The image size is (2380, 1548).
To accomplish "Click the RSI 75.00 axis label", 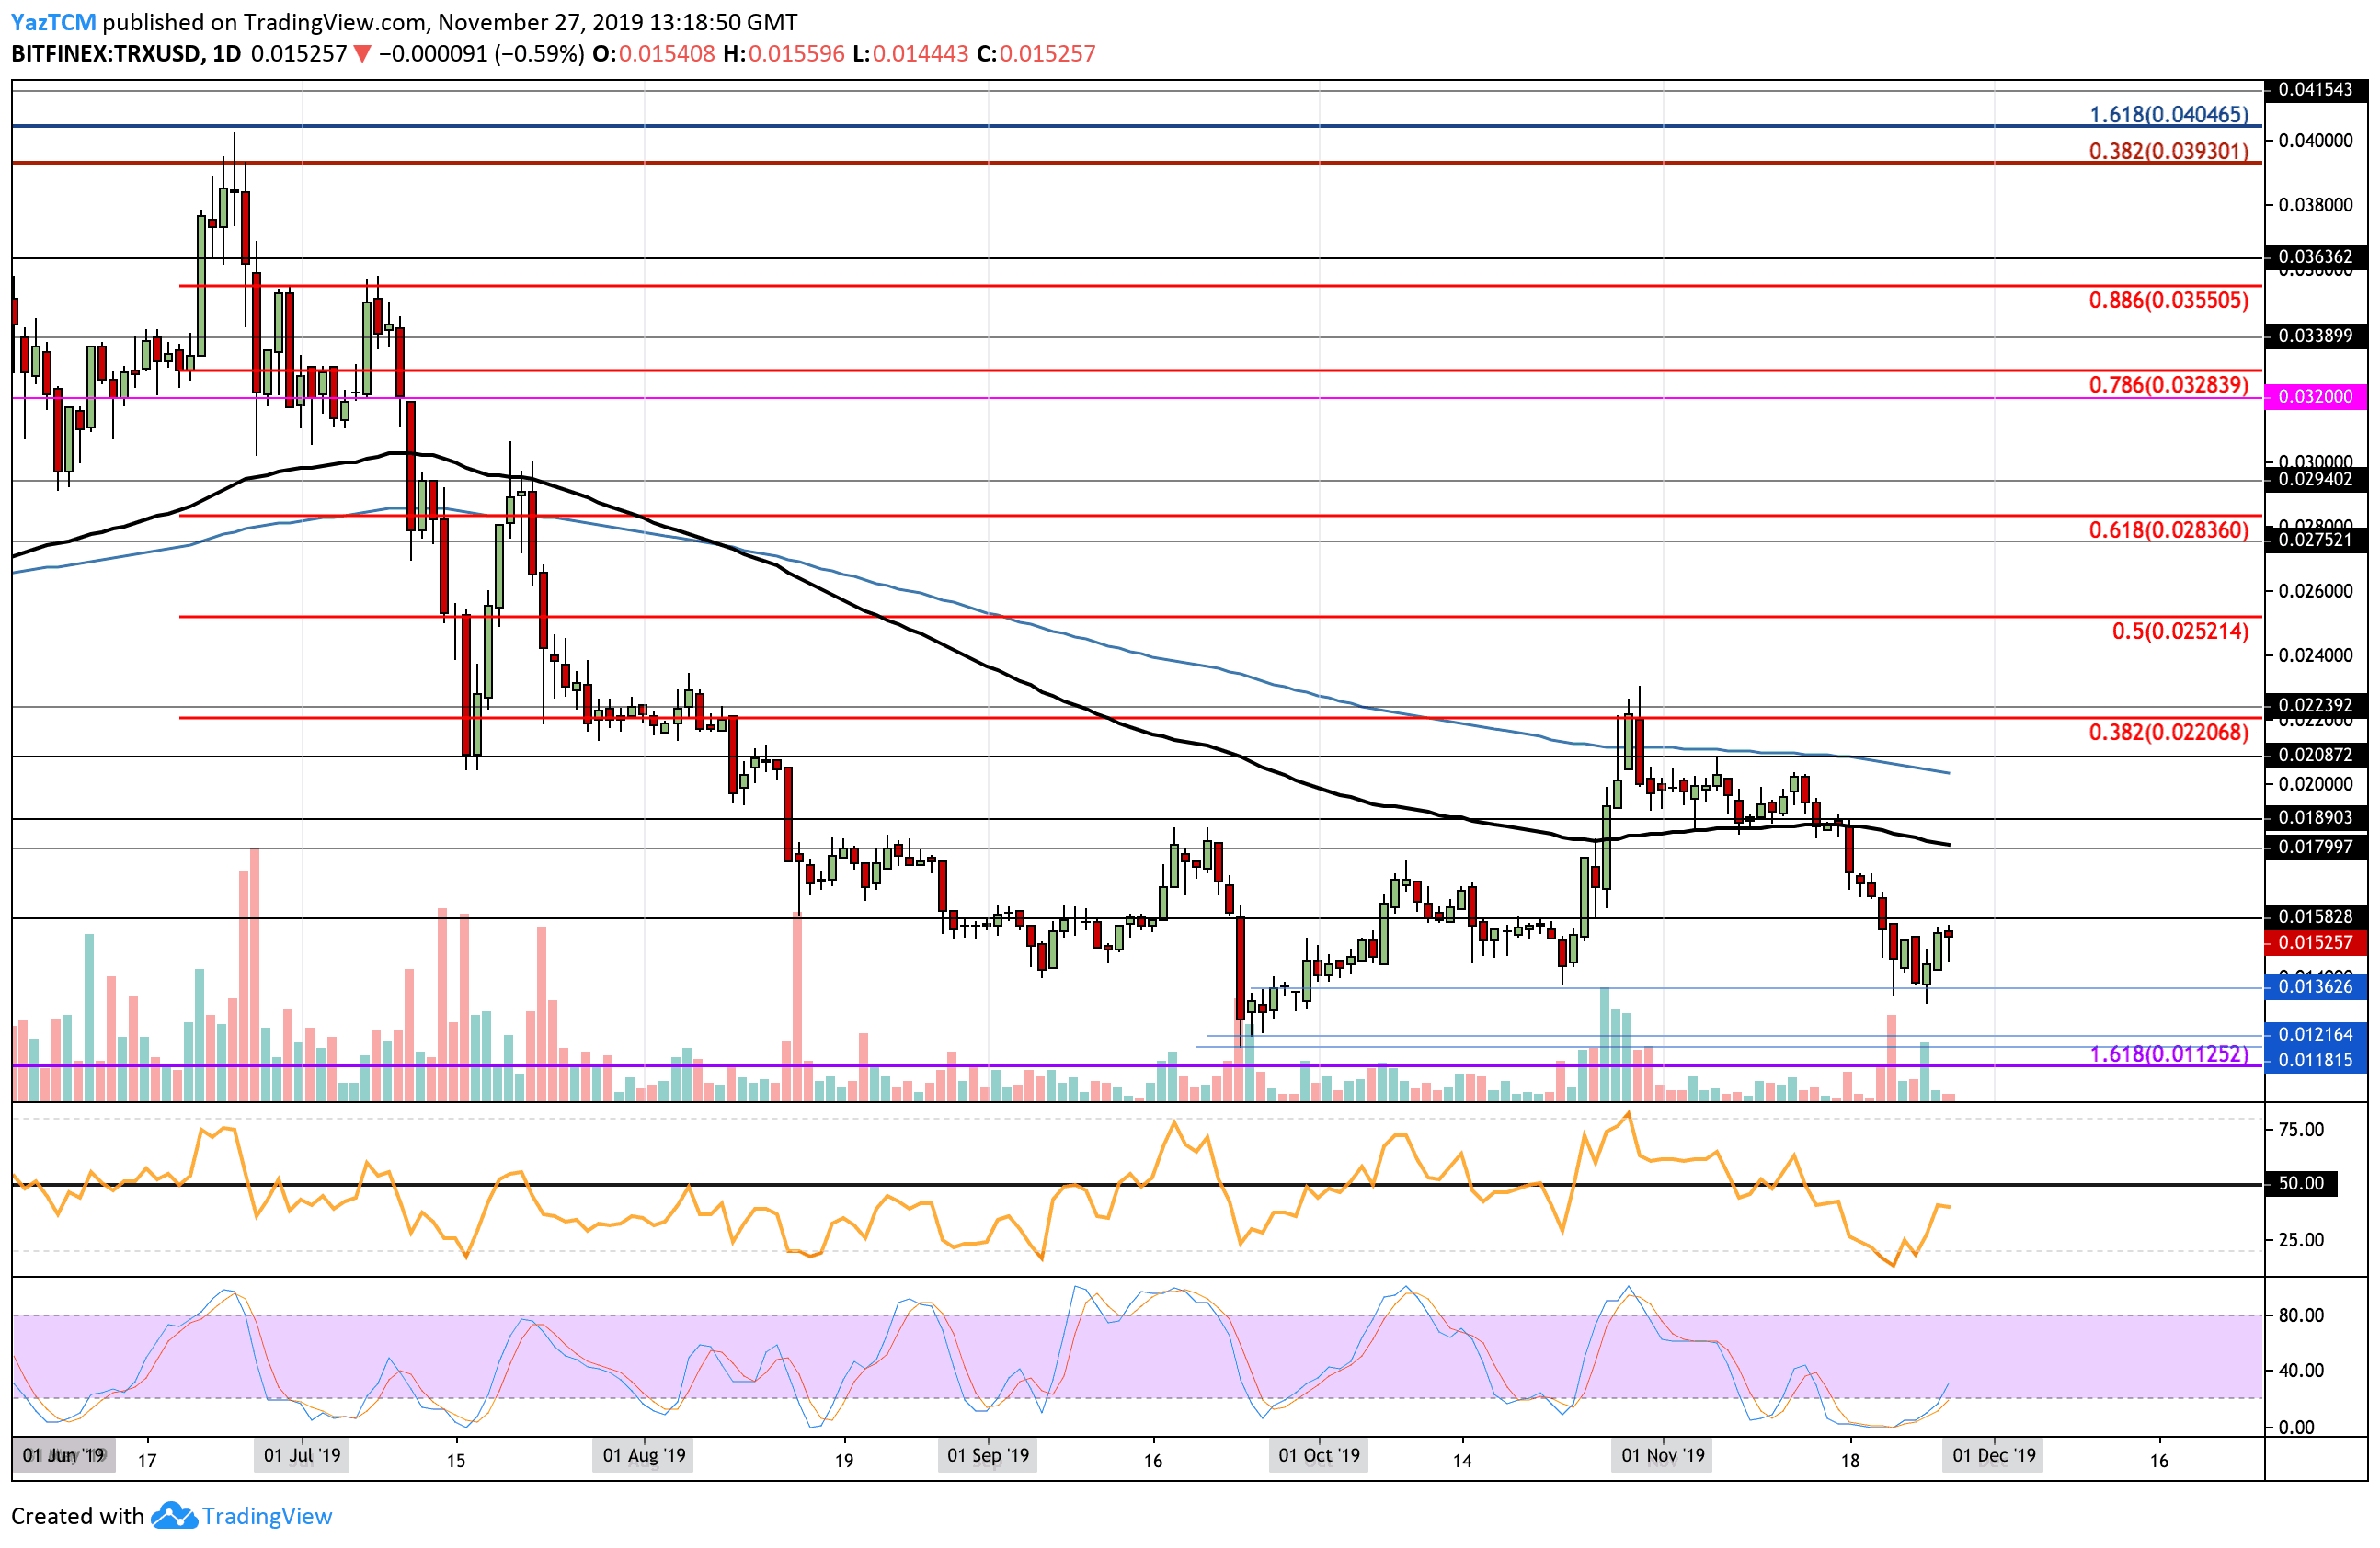I will tap(2301, 1129).
